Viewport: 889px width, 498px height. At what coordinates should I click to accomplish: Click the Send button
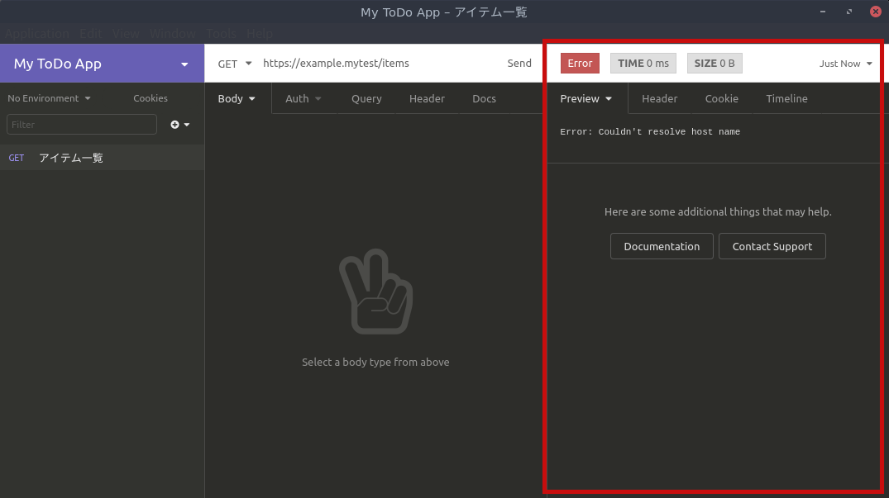[519, 64]
